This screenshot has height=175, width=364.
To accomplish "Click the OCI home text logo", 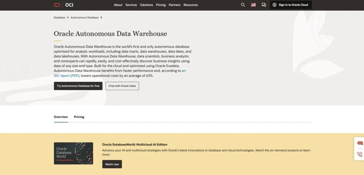I will (x=69, y=5).
